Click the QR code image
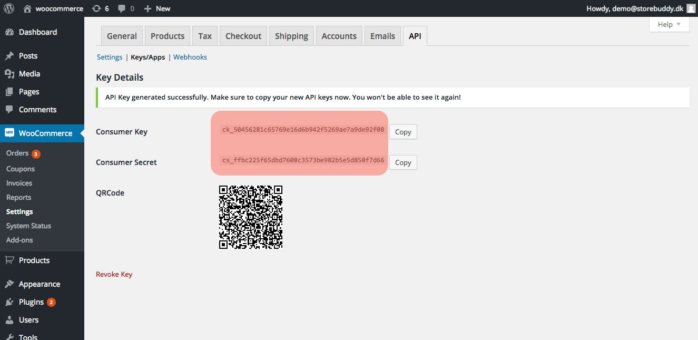The width and height of the screenshot is (698, 340). [x=251, y=217]
